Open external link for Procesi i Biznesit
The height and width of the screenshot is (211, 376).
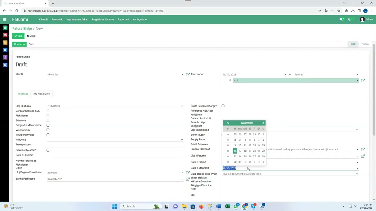click(x=363, y=149)
